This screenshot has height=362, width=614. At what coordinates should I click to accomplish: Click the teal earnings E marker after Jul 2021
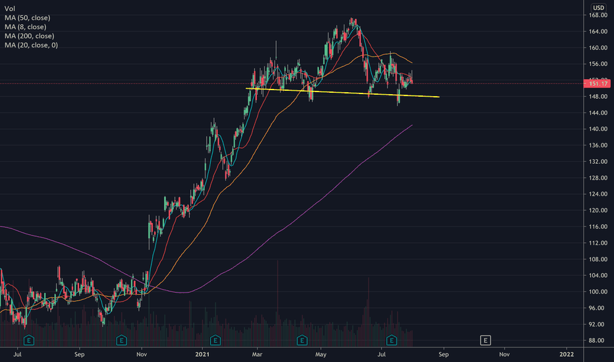coord(391,340)
